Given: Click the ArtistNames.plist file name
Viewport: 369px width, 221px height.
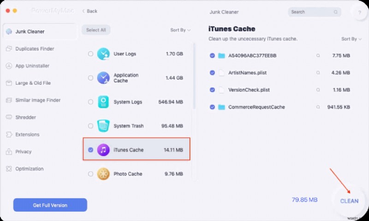Looking at the screenshot, I should coord(247,73).
